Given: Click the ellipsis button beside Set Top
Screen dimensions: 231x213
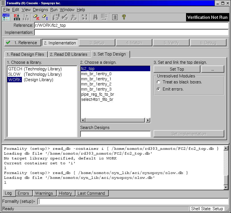Looking at the screenshot, I should (x=213, y=69).
